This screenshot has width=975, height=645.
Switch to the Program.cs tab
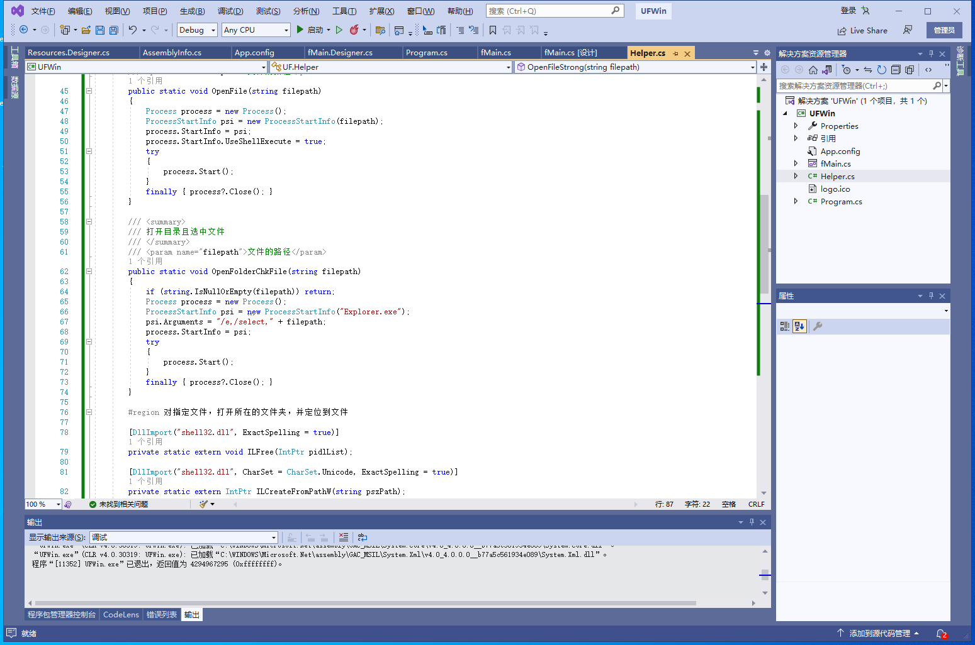427,53
